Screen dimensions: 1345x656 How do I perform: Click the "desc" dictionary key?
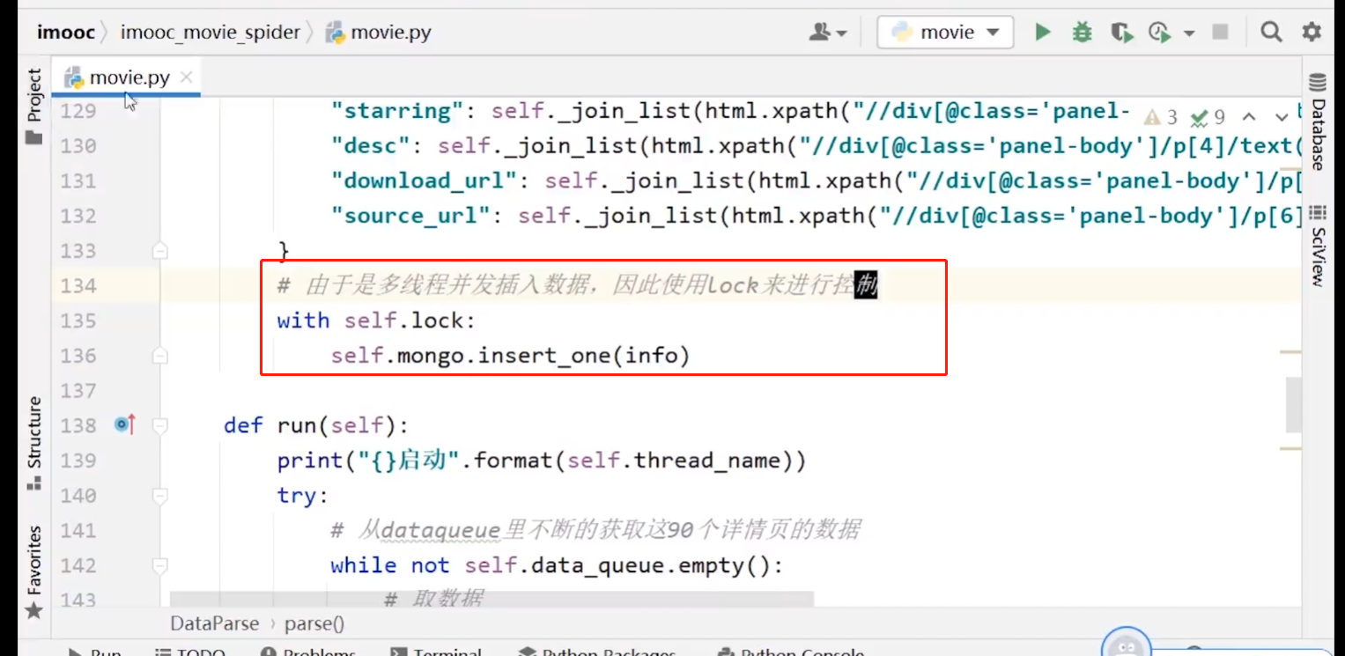coord(370,145)
